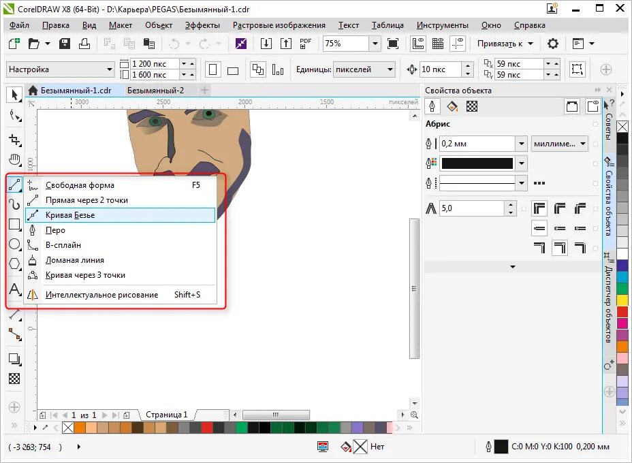Toggle the Show grid icon
Image resolution: width=632 pixels, height=463 pixels.
pos(438,44)
